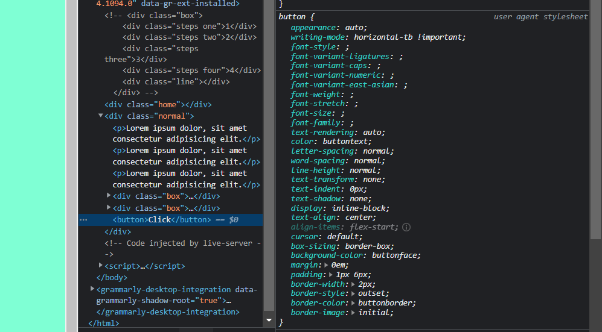Expand the border-color property shorthand

coord(353,303)
